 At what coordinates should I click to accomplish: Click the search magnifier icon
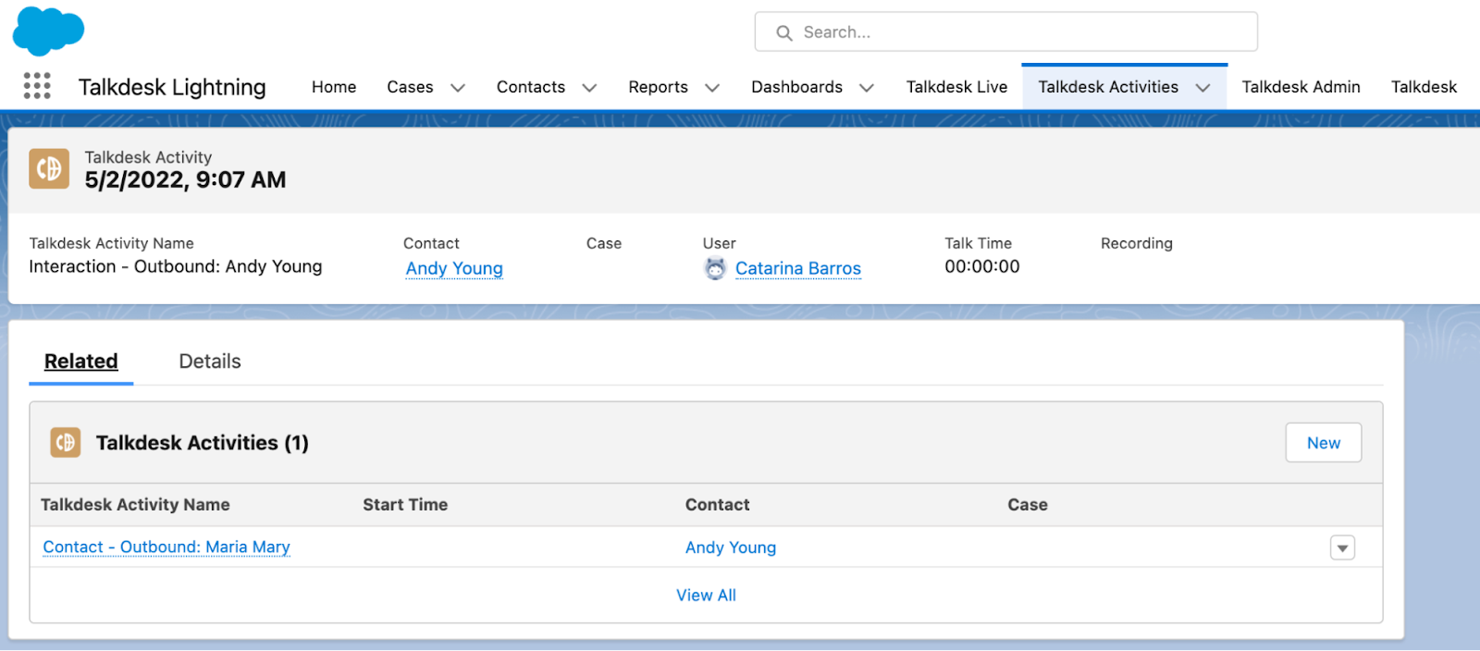[784, 32]
